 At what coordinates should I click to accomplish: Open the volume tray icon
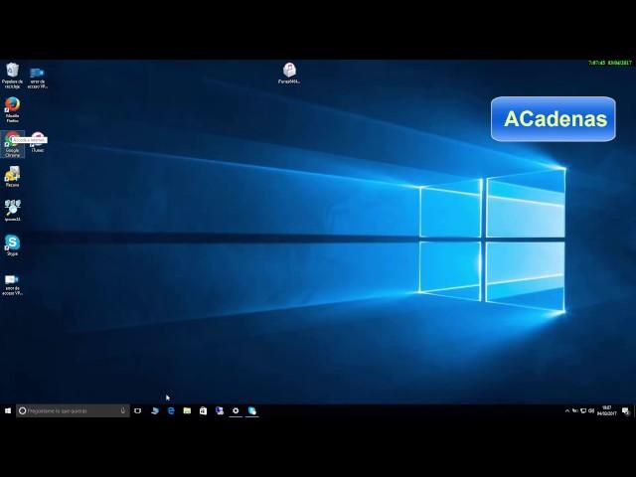point(591,410)
